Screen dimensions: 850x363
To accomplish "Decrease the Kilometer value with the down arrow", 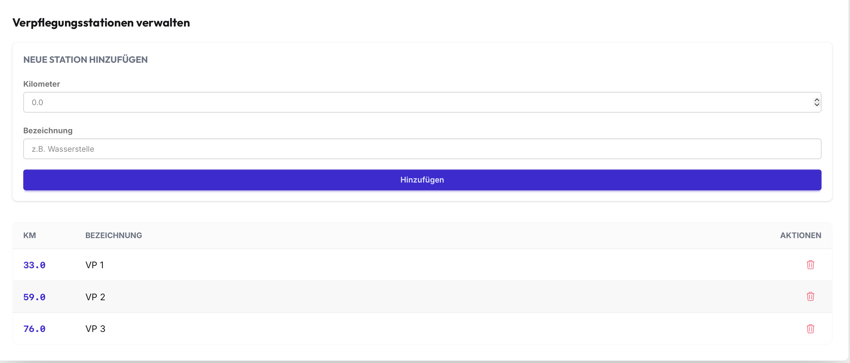I will point(817,105).
